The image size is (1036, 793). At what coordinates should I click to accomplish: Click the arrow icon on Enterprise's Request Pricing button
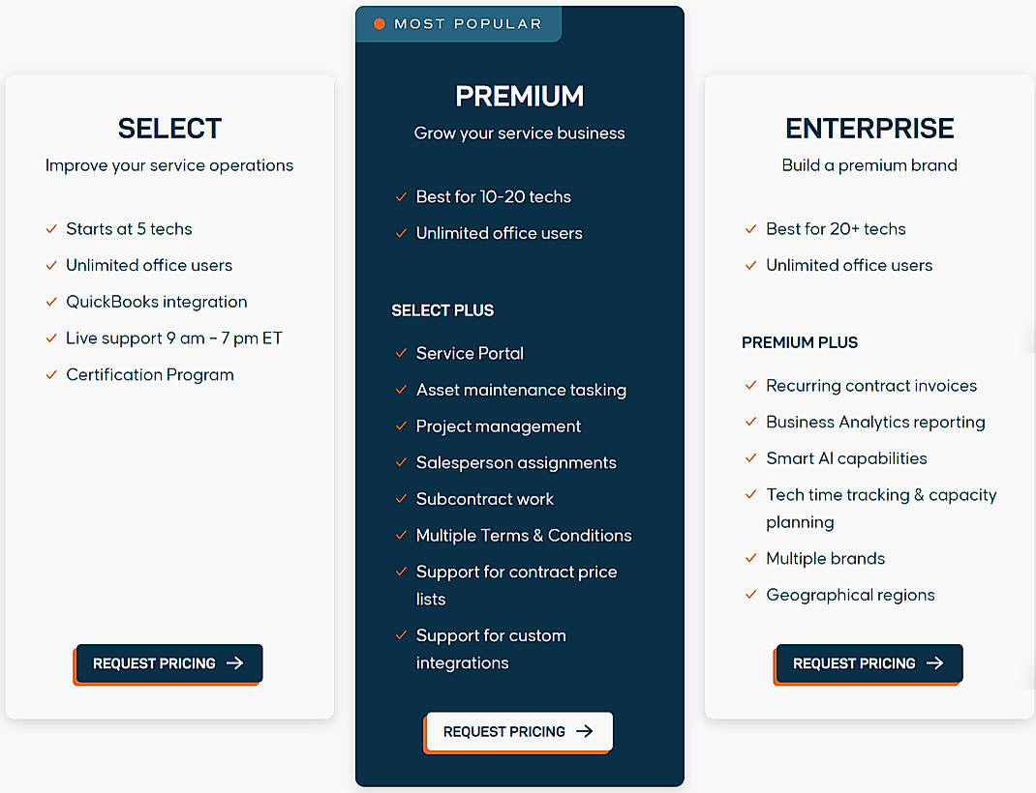pos(935,663)
